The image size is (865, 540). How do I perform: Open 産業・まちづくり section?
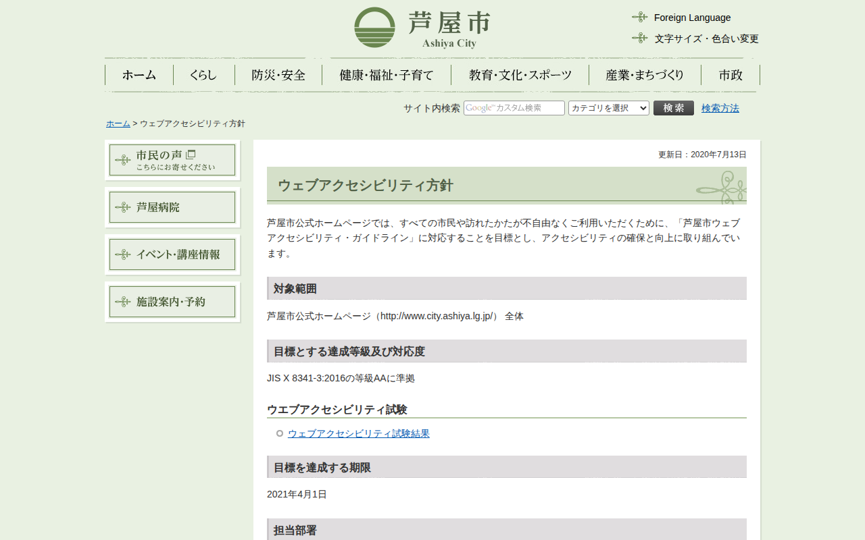pyautogui.click(x=645, y=75)
